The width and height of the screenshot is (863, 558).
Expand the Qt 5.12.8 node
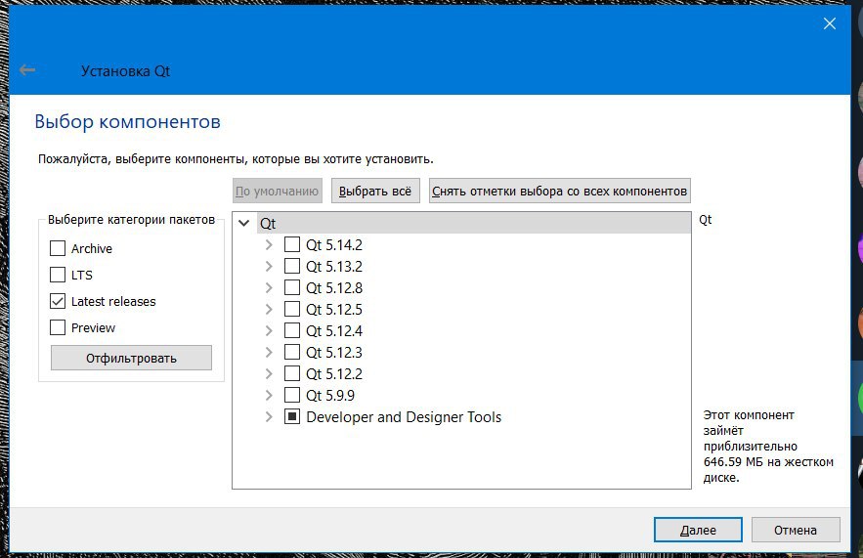pos(269,287)
